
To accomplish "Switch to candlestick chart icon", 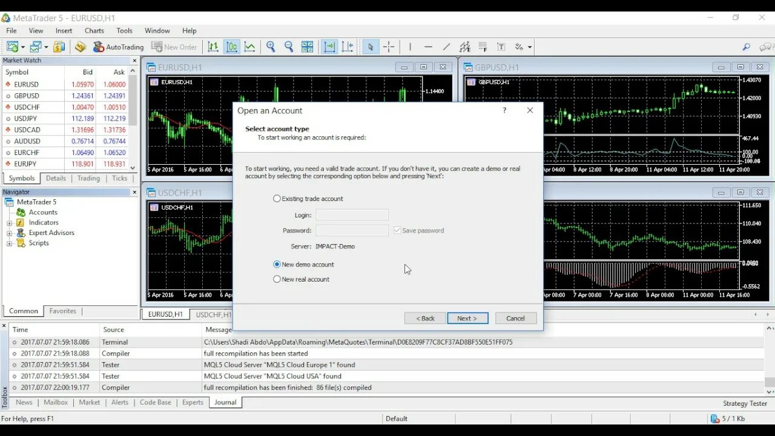I will pyautogui.click(x=232, y=47).
